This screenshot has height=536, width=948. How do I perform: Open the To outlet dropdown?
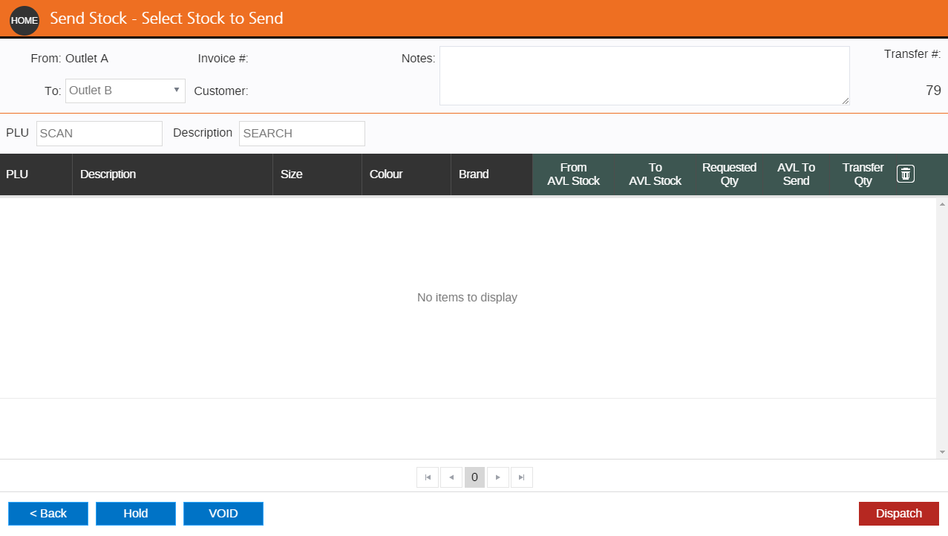(125, 91)
